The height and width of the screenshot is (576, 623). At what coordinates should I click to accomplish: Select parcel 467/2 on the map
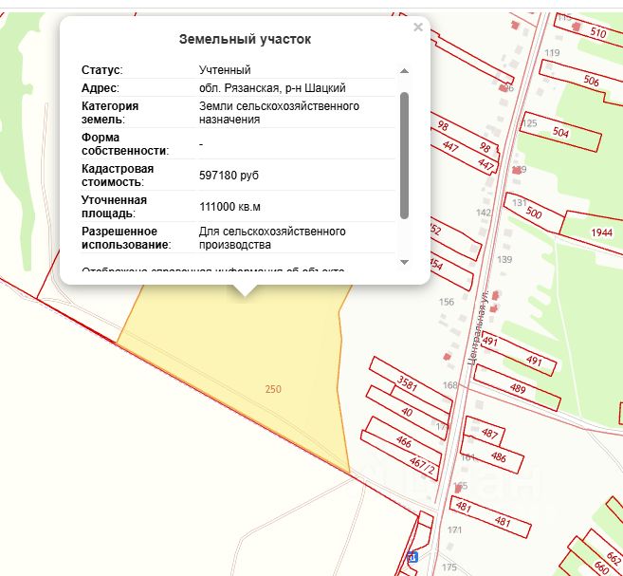click(x=422, y=466)
